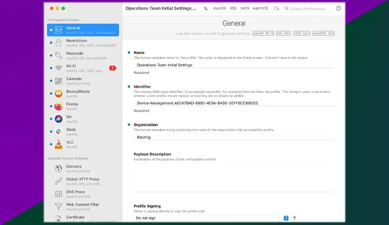Click the toolbar icon right of watchOS
The width and height of the screenshot is (389, 225).
click(276, 8)
